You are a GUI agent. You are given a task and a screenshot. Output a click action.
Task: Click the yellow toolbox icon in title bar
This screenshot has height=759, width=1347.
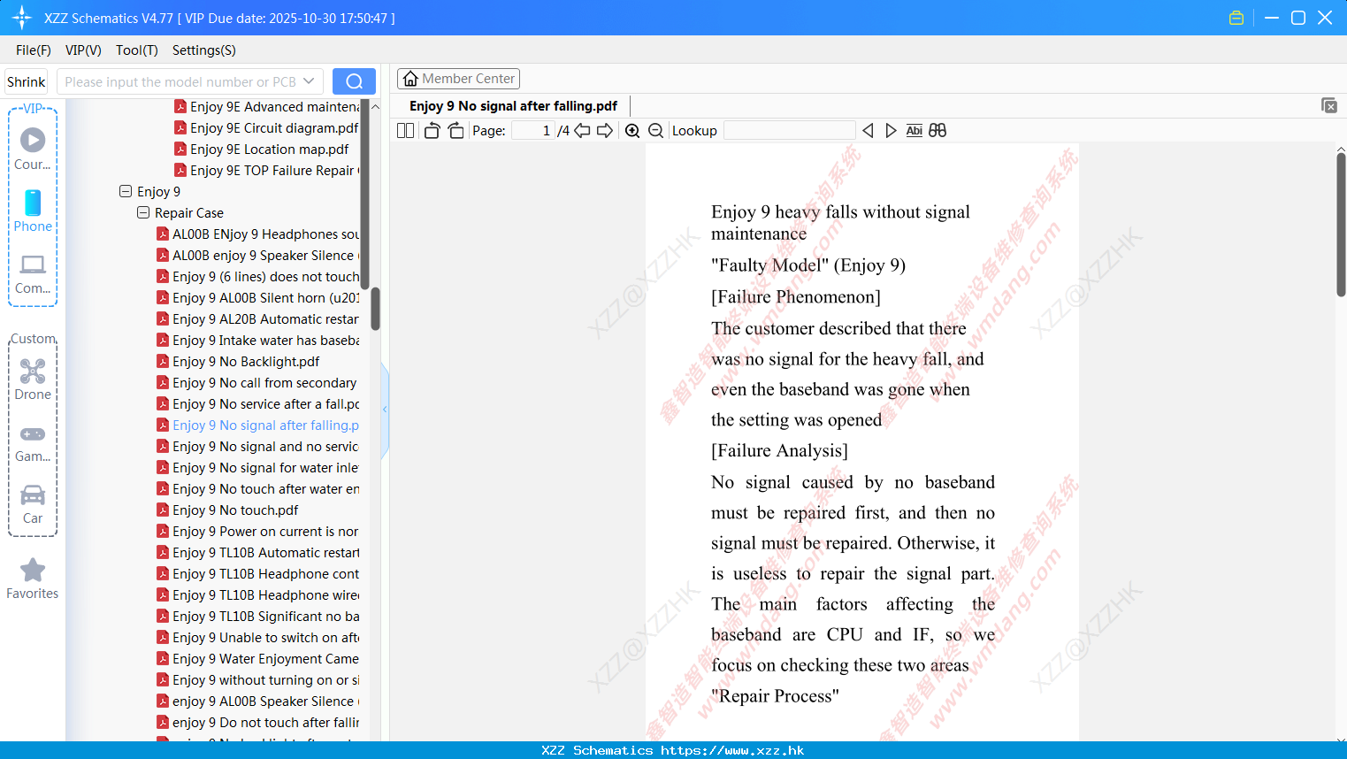pyautogui.click(x=1236, y=18)
